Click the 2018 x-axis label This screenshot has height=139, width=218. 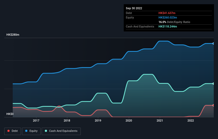(67, 121)
